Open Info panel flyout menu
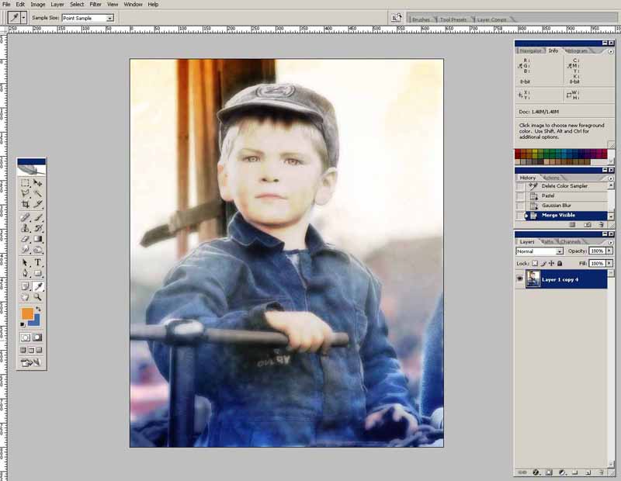 coord(611,51)
